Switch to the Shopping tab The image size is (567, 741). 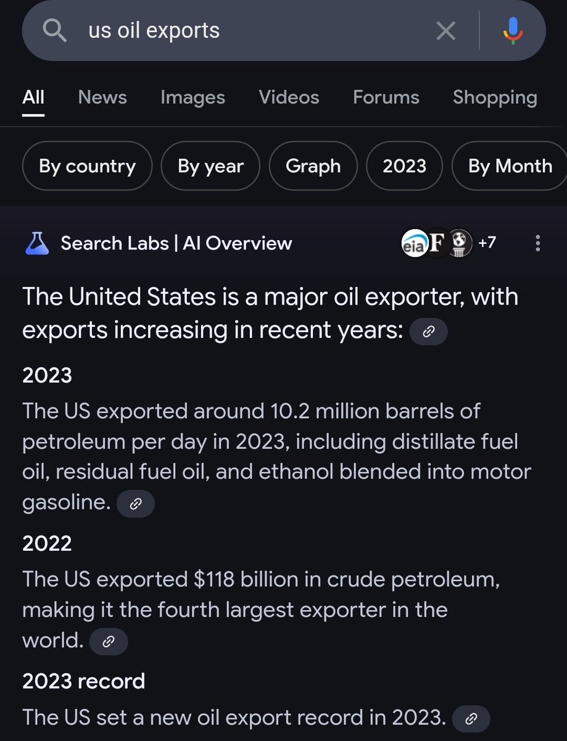[495, 98]
